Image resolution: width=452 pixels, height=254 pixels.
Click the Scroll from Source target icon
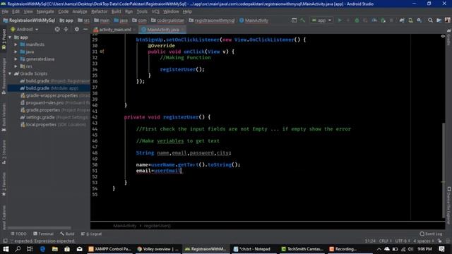57,30
